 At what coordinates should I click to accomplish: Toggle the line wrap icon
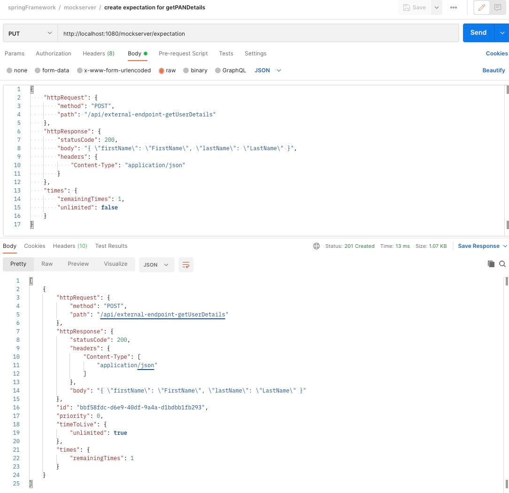[x=185, y=264]
